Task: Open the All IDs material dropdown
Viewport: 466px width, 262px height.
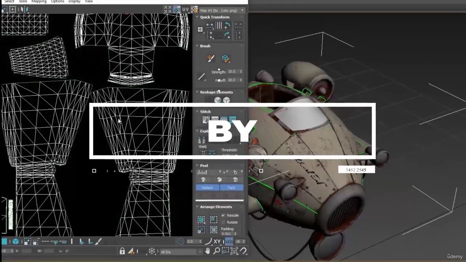Action: 181,252
